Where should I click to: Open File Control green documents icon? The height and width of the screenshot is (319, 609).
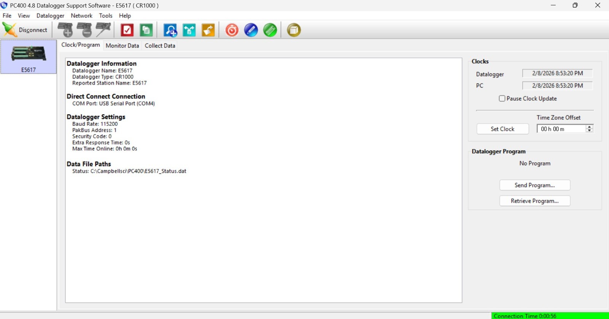click(146, 30)
